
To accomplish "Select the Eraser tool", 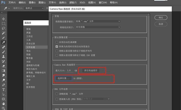I will tap(4, 66).
